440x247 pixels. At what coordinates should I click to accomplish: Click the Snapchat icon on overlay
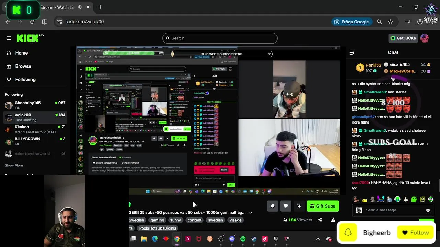[348, 233]
